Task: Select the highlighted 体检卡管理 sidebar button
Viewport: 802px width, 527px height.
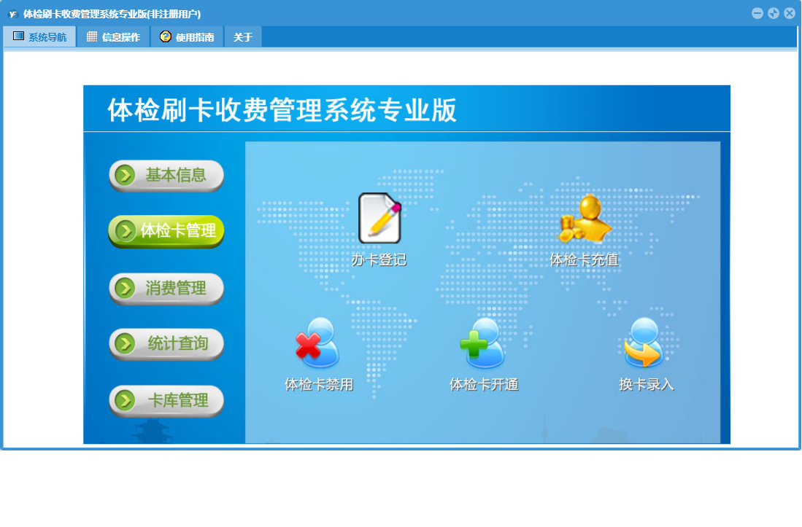Action: [x=166, y=232]
